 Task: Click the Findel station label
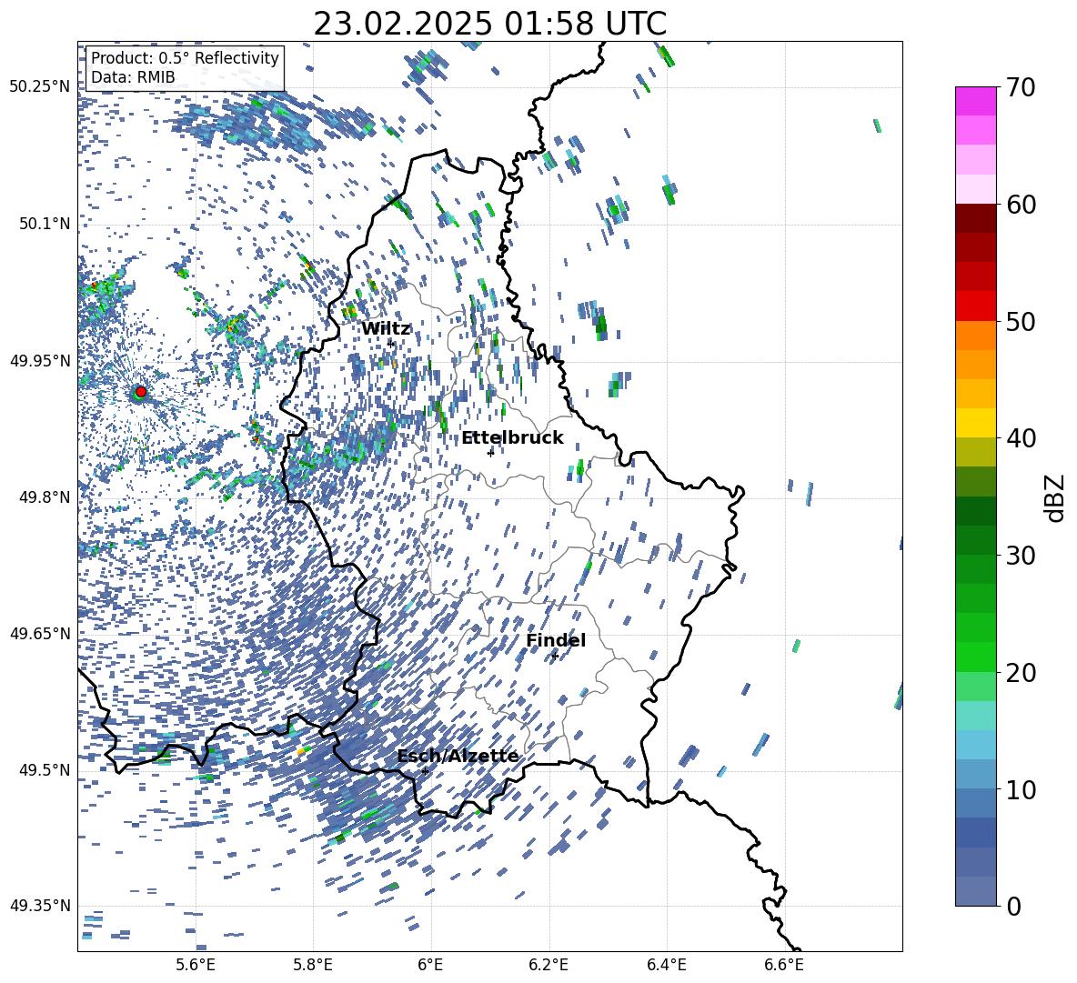(x=556, y=640)
